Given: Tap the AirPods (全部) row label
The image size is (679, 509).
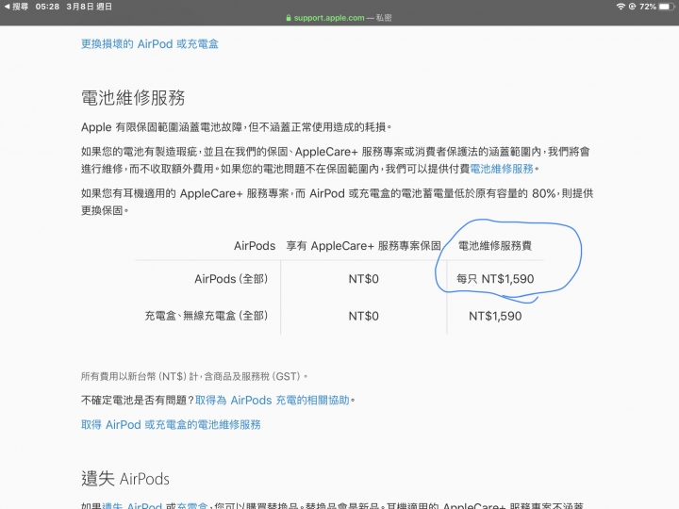Looking at the screenshot, I should coord(231,279).
